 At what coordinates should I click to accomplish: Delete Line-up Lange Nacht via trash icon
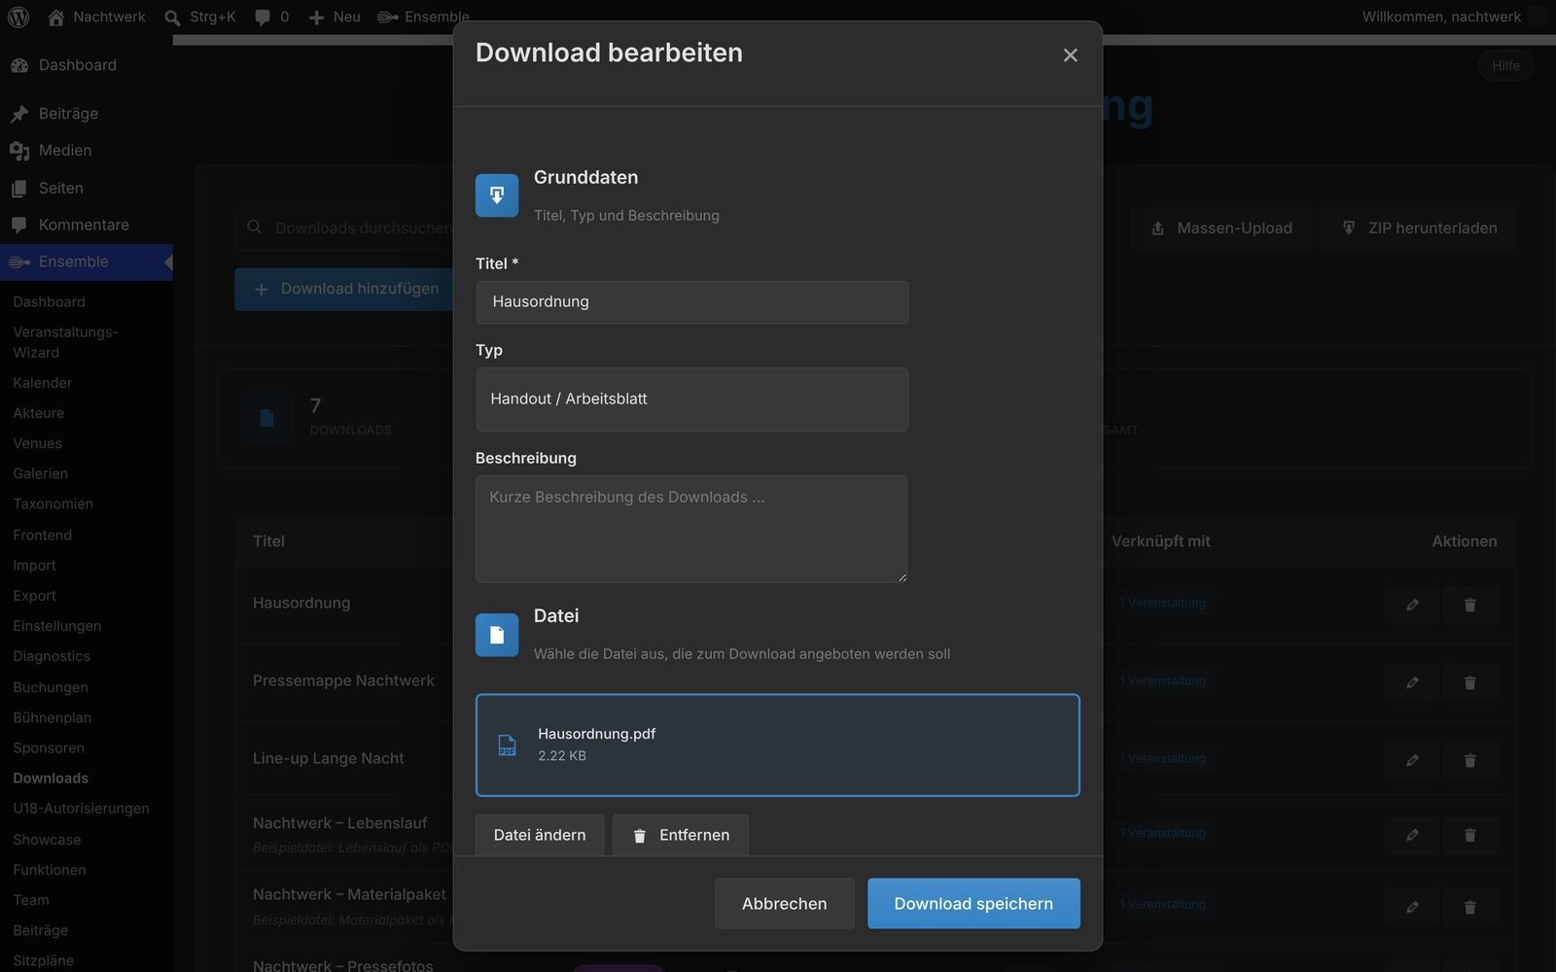pos(1469,760)
